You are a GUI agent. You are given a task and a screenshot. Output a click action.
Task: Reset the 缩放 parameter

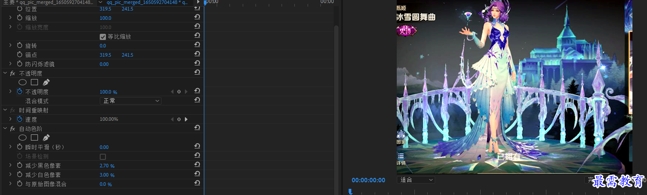pyautogui.click(x=197, y=18)
